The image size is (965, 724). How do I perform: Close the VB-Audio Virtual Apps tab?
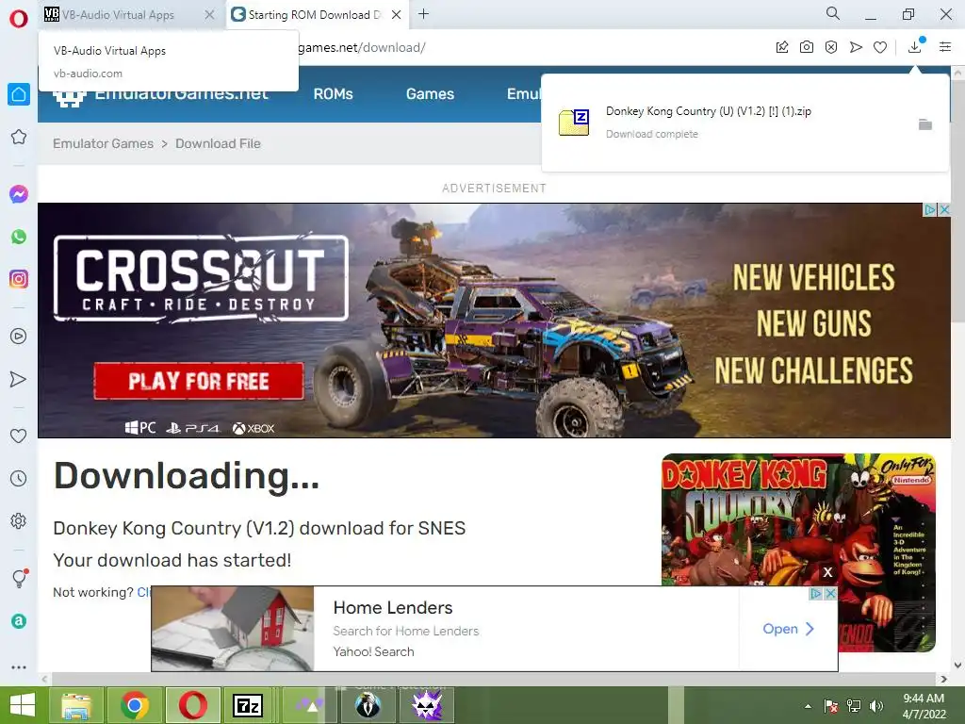pyautogui.click(x=209, y=15)
